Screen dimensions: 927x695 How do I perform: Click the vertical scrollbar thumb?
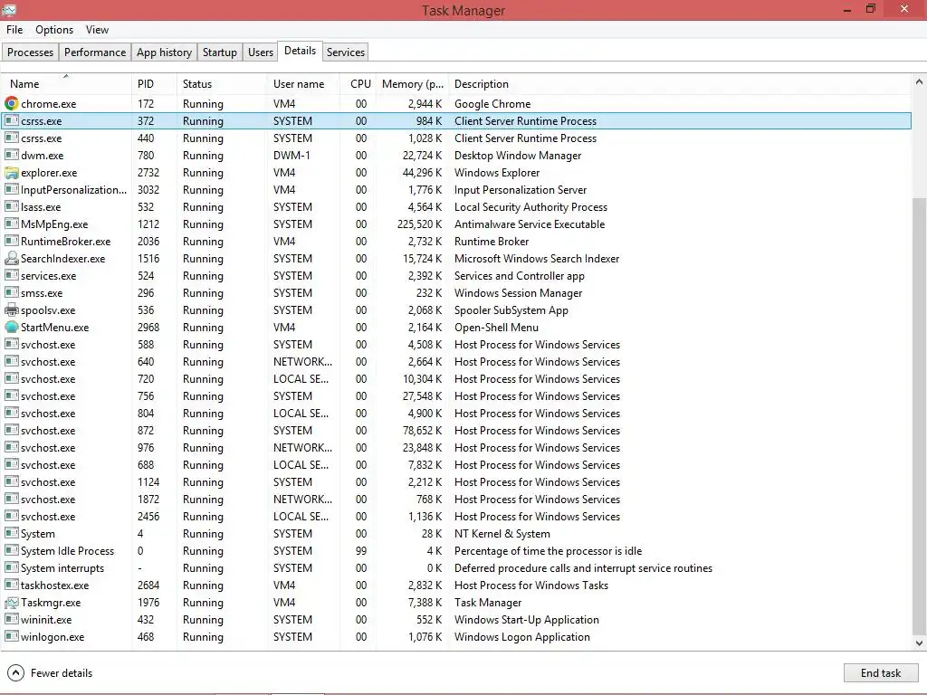pyautogui.click(x=919, y=416)
